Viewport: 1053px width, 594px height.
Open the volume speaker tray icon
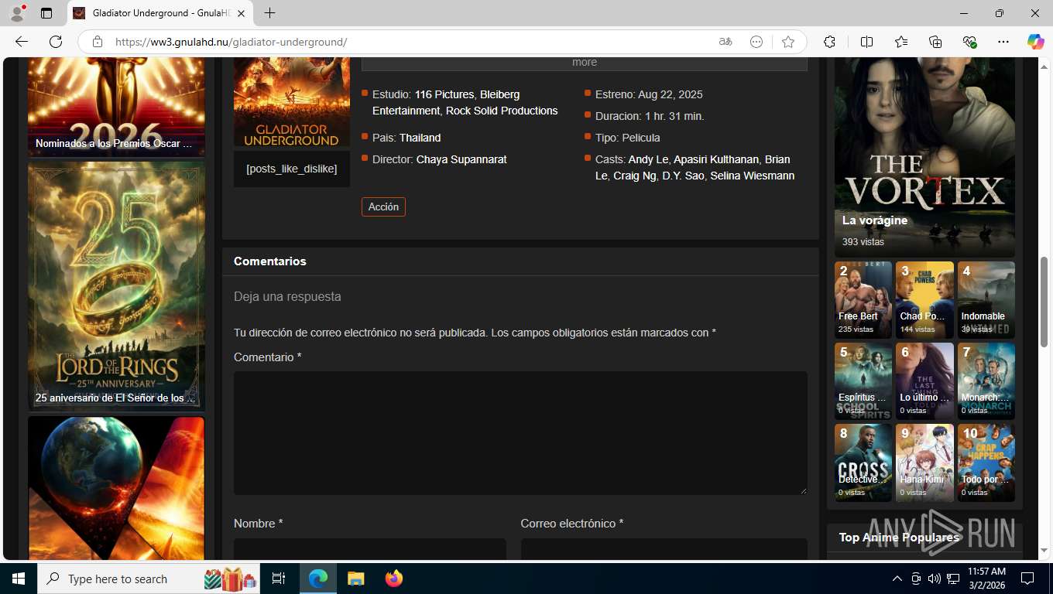coord(935,579)
